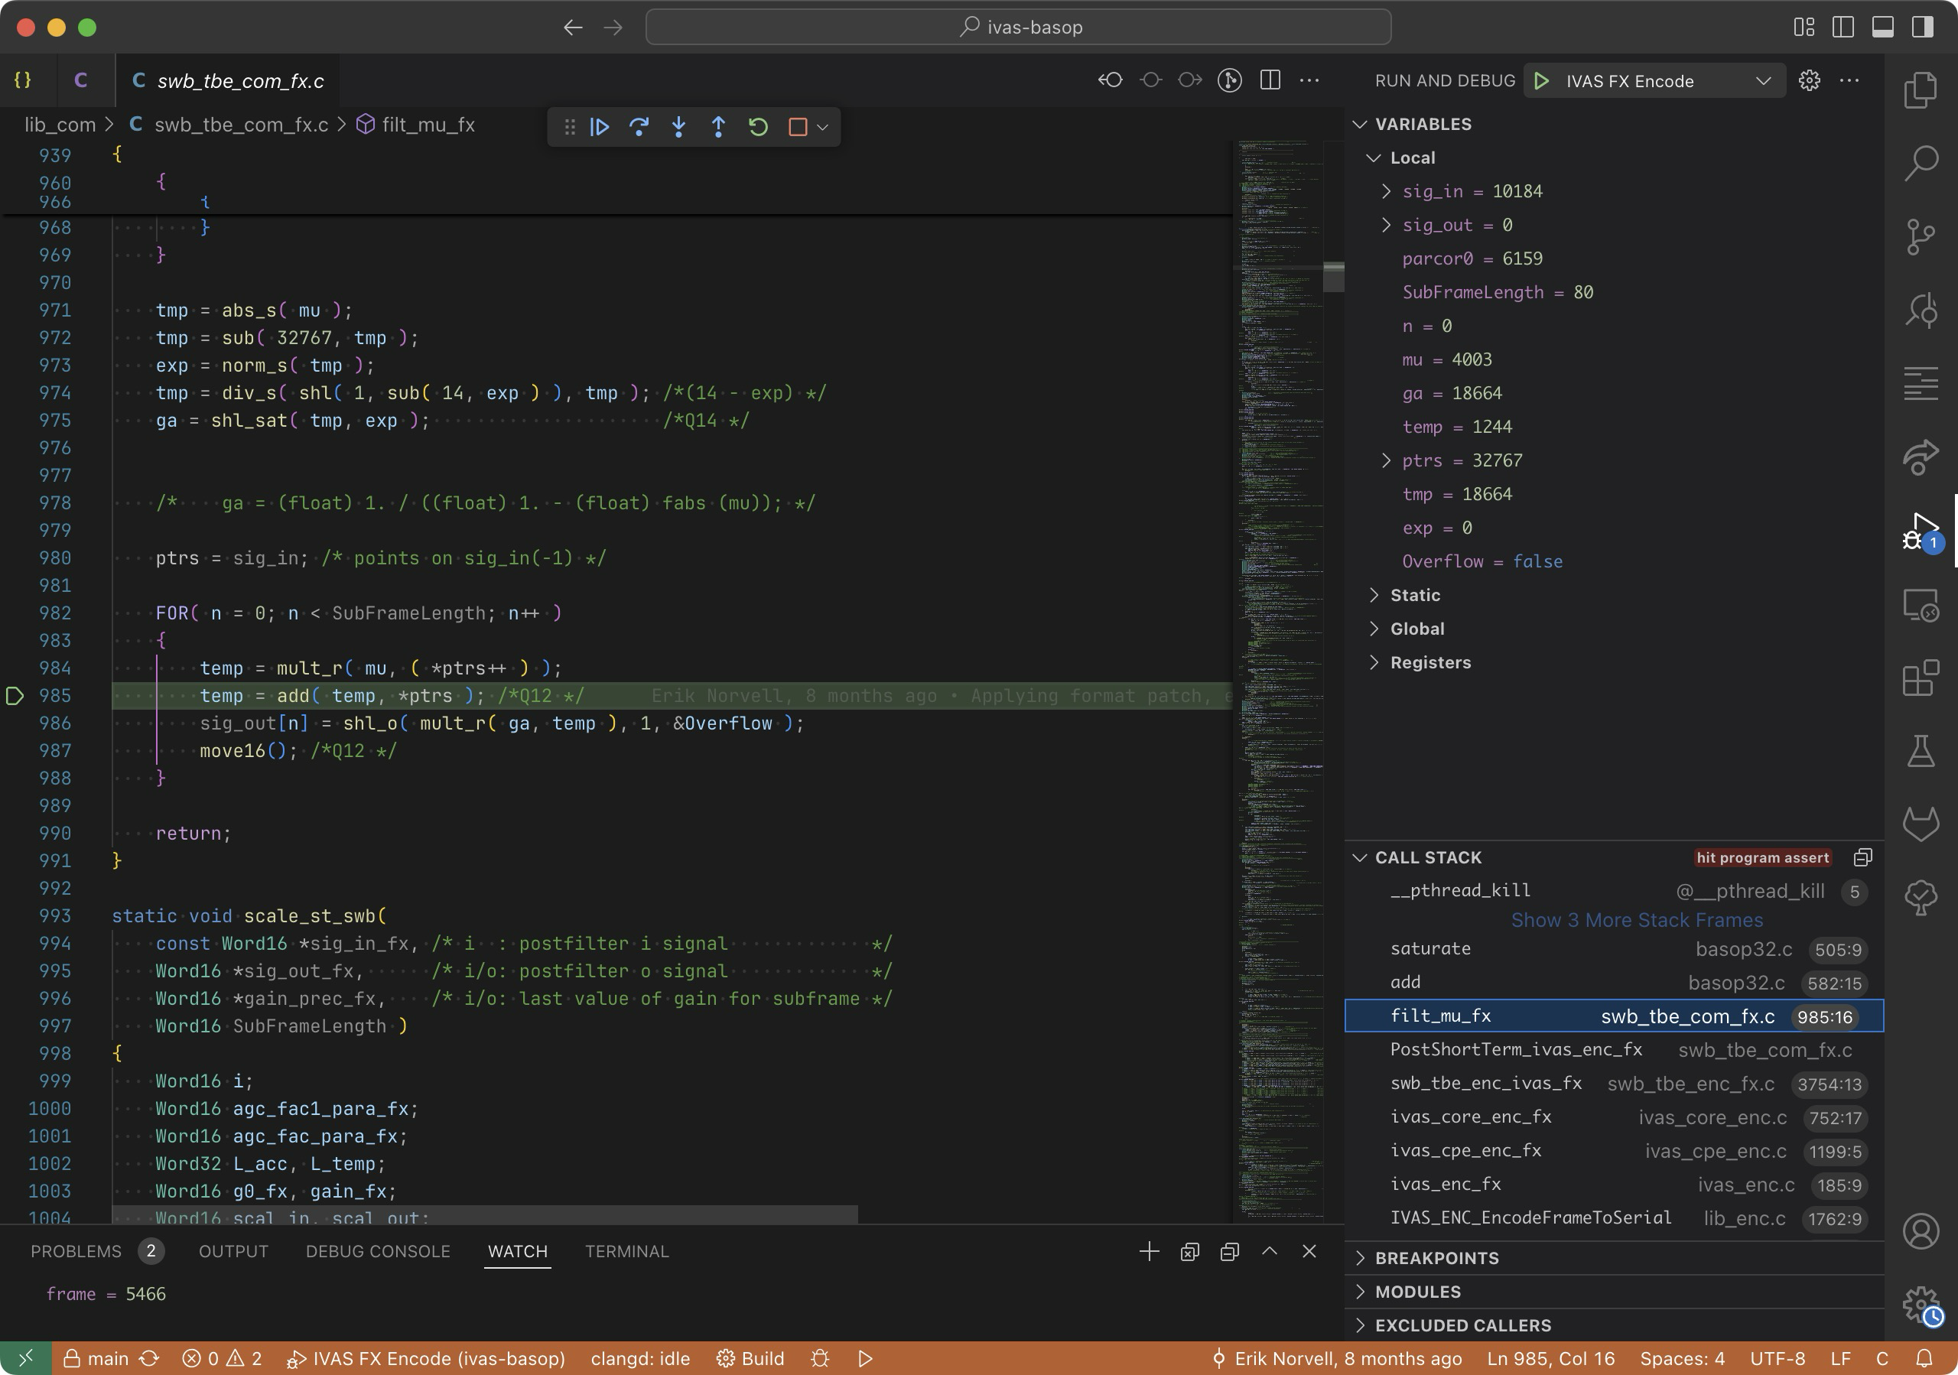Click the Step Into debug icon
Viewport: 1958px width, 1375px height.
coord(679,127)
